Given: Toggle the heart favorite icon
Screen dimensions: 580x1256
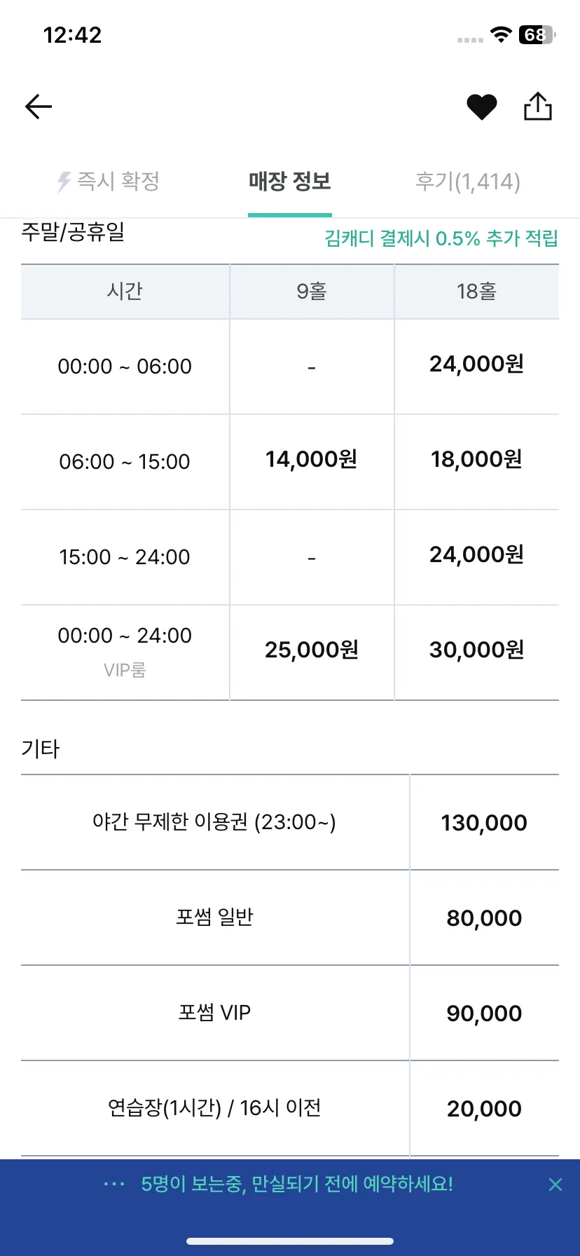Looking at the screenshot, I should coord(482,107).
